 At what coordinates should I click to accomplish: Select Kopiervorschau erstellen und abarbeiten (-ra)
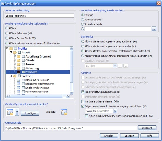[83, 51]
